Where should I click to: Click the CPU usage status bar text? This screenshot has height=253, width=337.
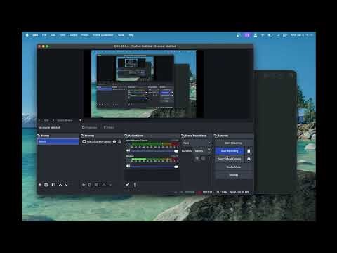(221, 193)
